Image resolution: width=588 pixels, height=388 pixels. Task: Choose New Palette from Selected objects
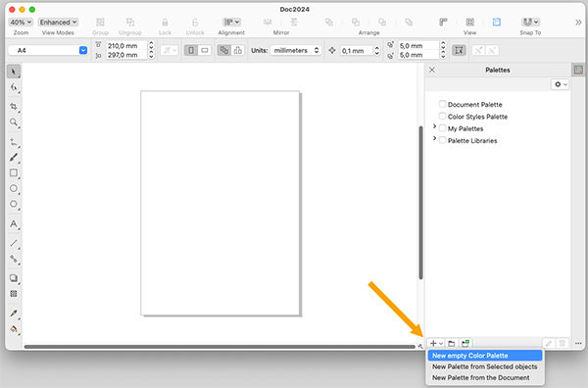click(485, 366)
